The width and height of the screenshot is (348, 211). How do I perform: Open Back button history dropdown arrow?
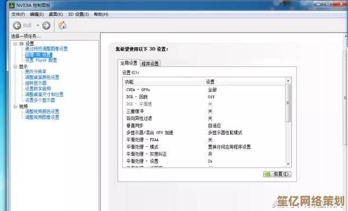[38, 26]
